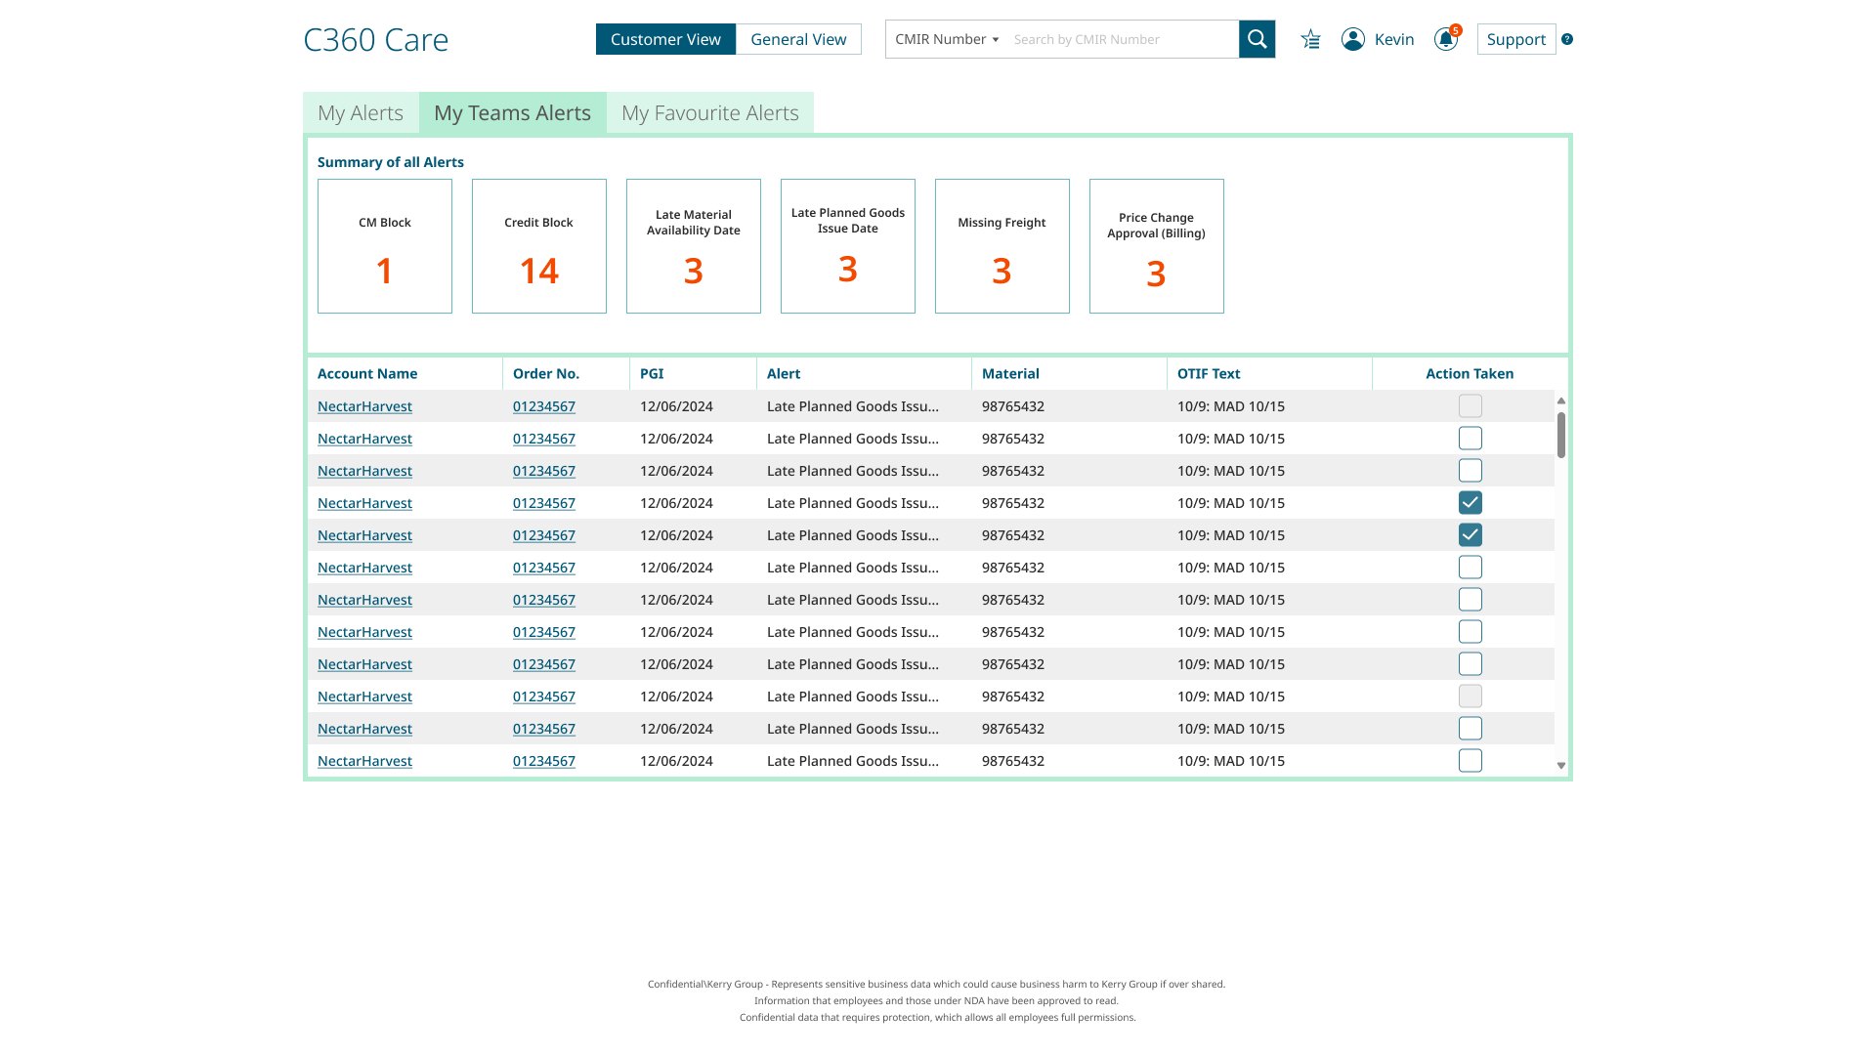The width and height of the screenshot is (1876, 1055).
Task: Click the Support button
Action: point(1515,39)
